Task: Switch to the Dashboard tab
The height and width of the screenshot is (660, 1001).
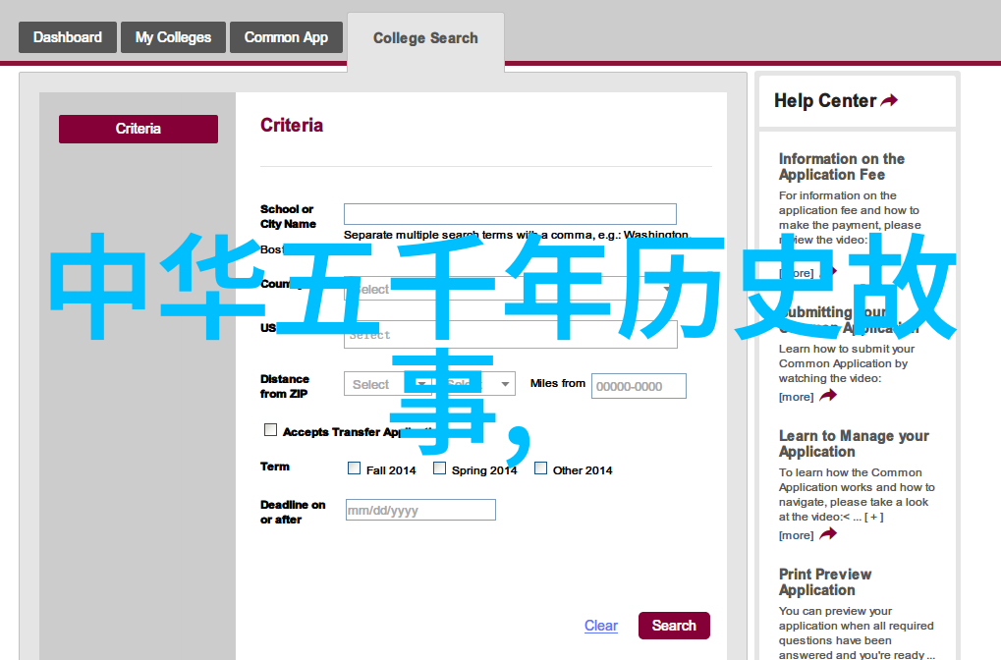Action: (x=67, y=37)
